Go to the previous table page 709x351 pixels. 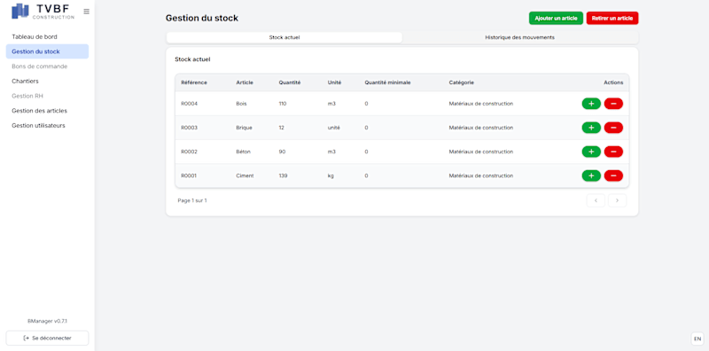pos(596,200)
